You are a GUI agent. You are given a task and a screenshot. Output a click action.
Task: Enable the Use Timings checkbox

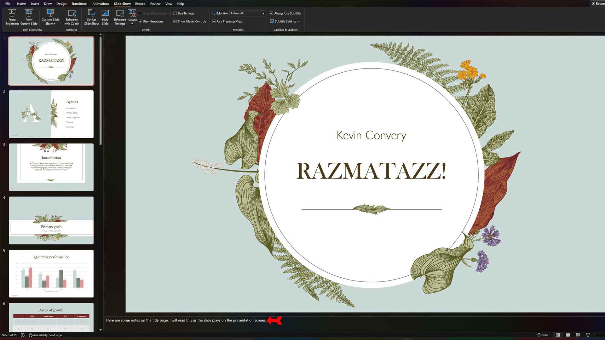coord(175,13)
